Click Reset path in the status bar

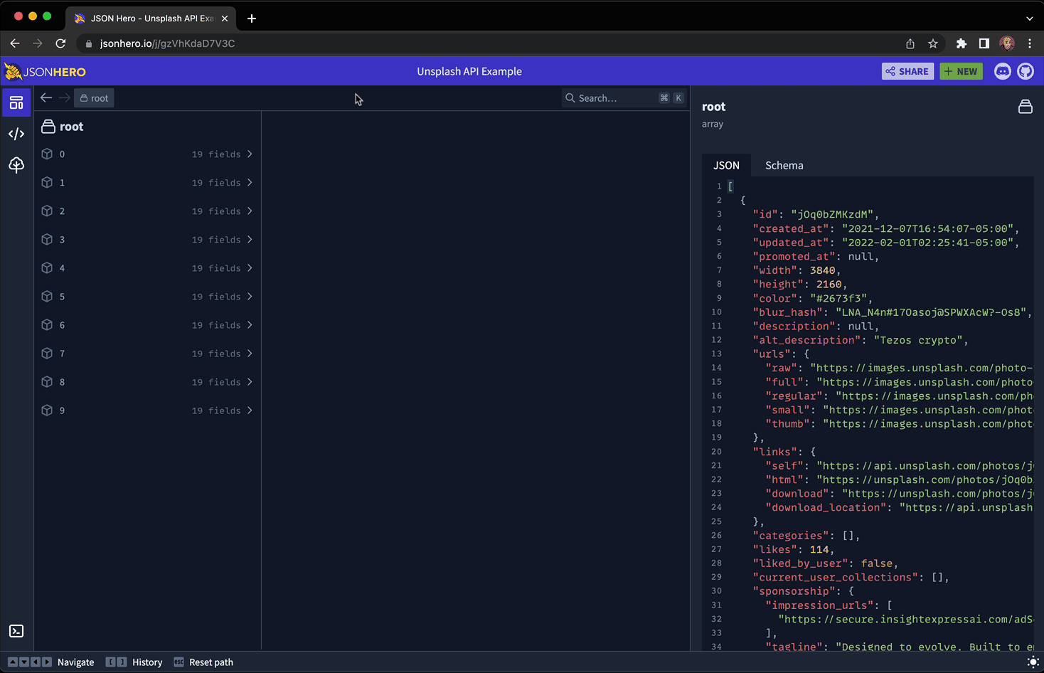[210, 662]
